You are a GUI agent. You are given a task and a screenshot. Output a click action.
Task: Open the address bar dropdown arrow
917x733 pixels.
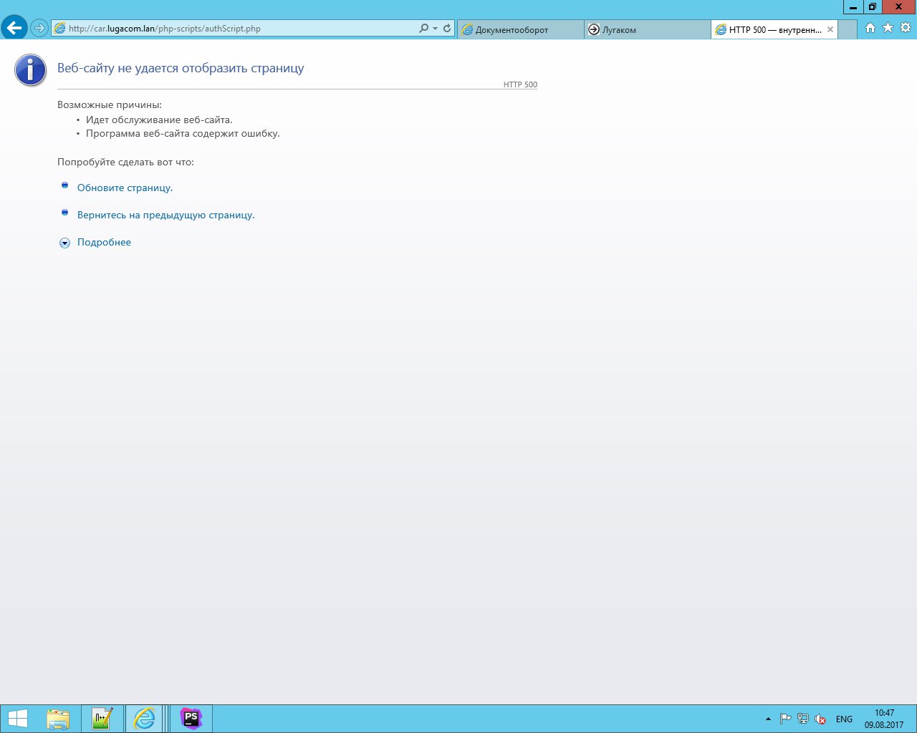pyautogui.click(x=435, y=29)
